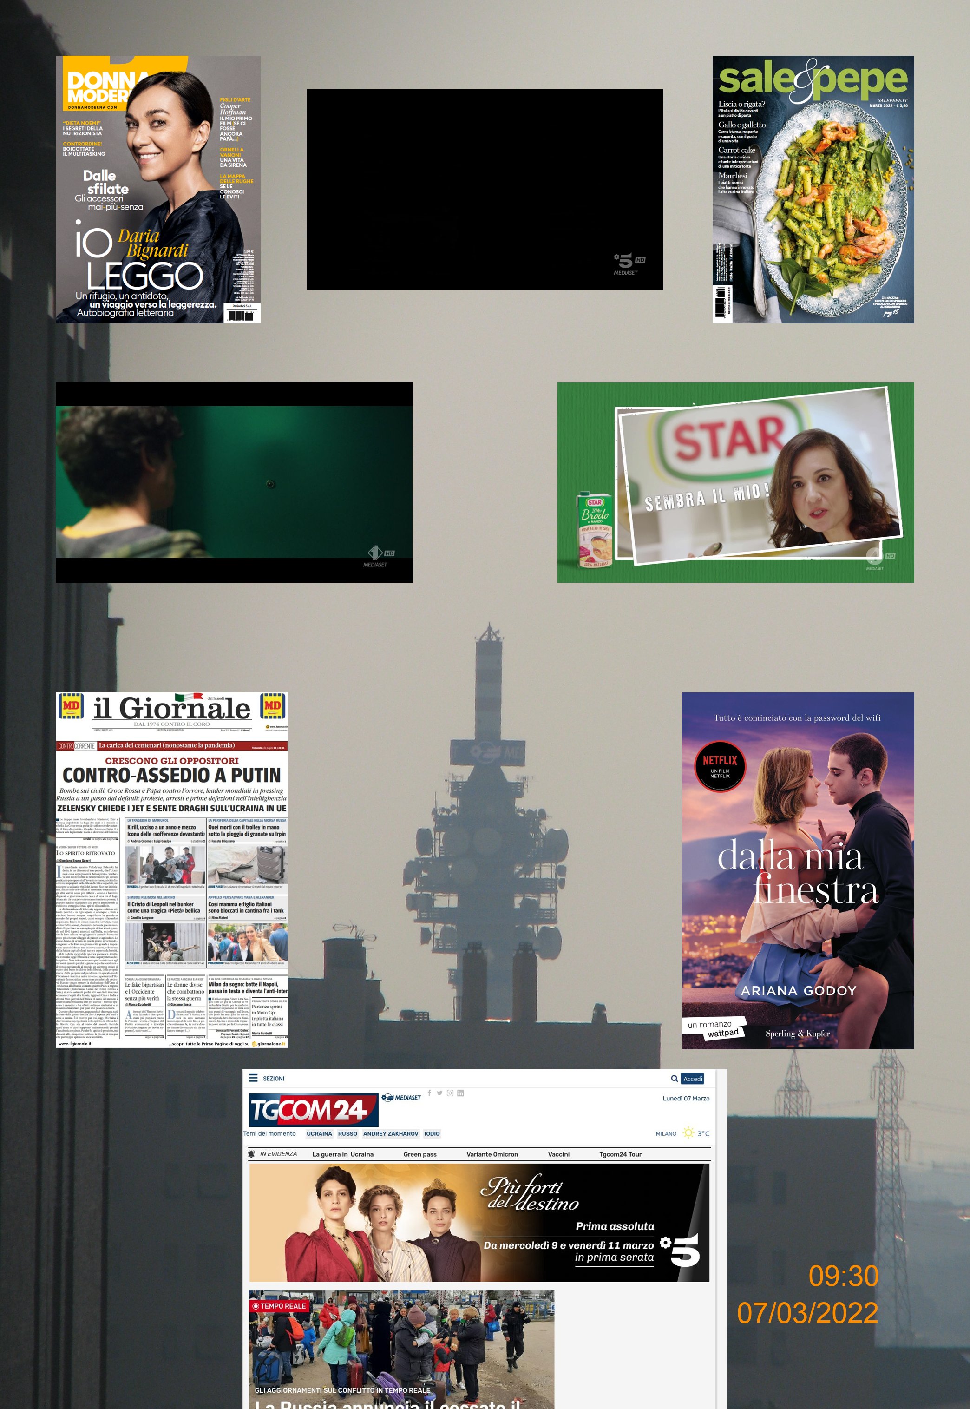Screen dimensions: 970x1409
Task: Click the search magnifier icon
Action: [x=674, y=1078]
